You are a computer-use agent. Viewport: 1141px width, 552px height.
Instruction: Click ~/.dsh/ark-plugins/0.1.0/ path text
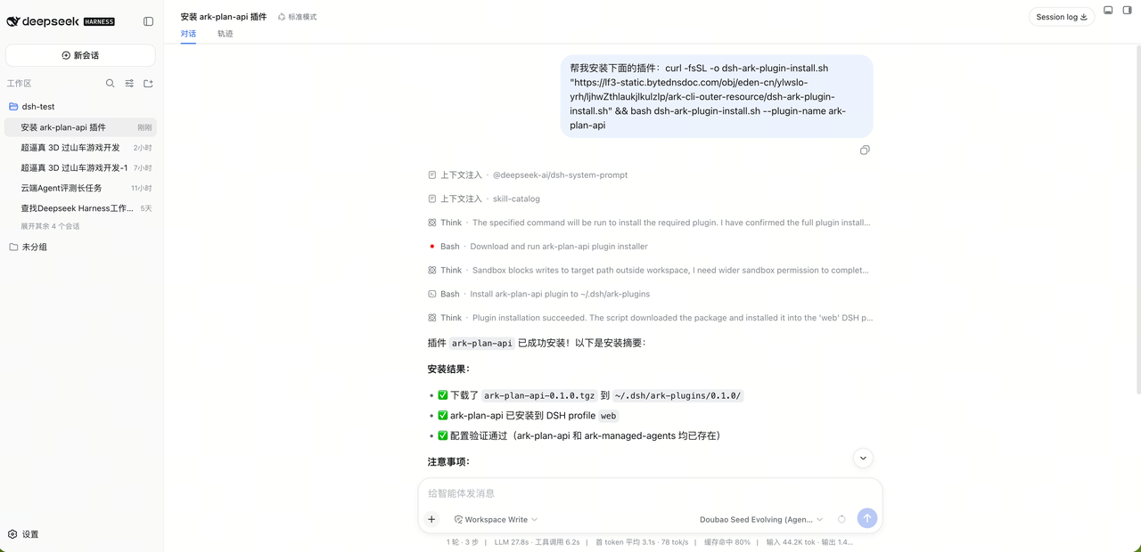pyautogui.click(x=677, y=395)
